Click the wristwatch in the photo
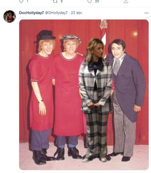This screenshot has width=151, height=173. pos(40,101)
